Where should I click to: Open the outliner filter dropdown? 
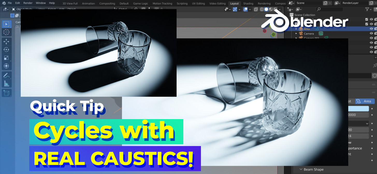click(x=368, y=9)
